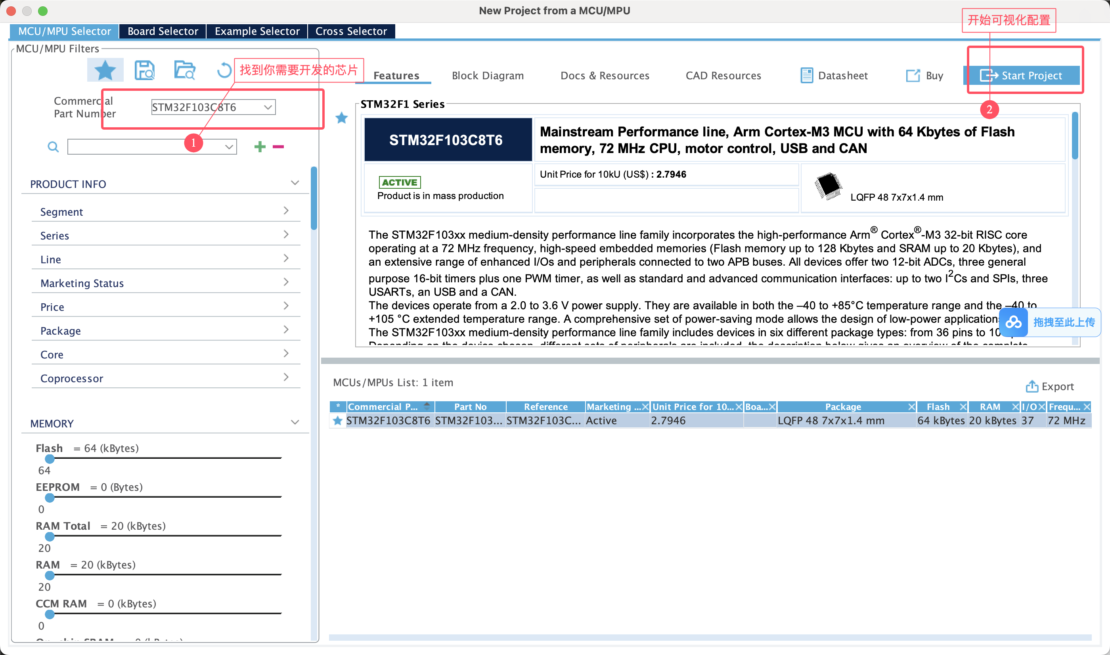Close the Flash column

963,407
